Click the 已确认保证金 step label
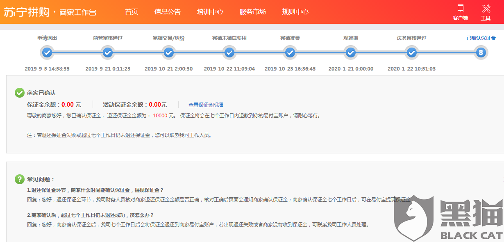504x242 pixels. (481, 38)
